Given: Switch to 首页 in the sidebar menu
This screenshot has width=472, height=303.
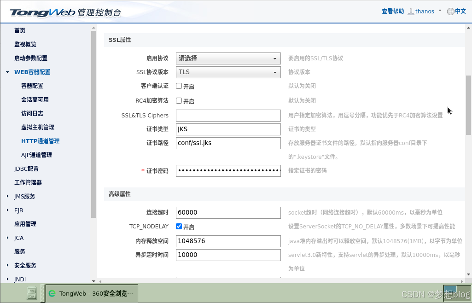Looking at the screenshot, I should coord(20,30).
